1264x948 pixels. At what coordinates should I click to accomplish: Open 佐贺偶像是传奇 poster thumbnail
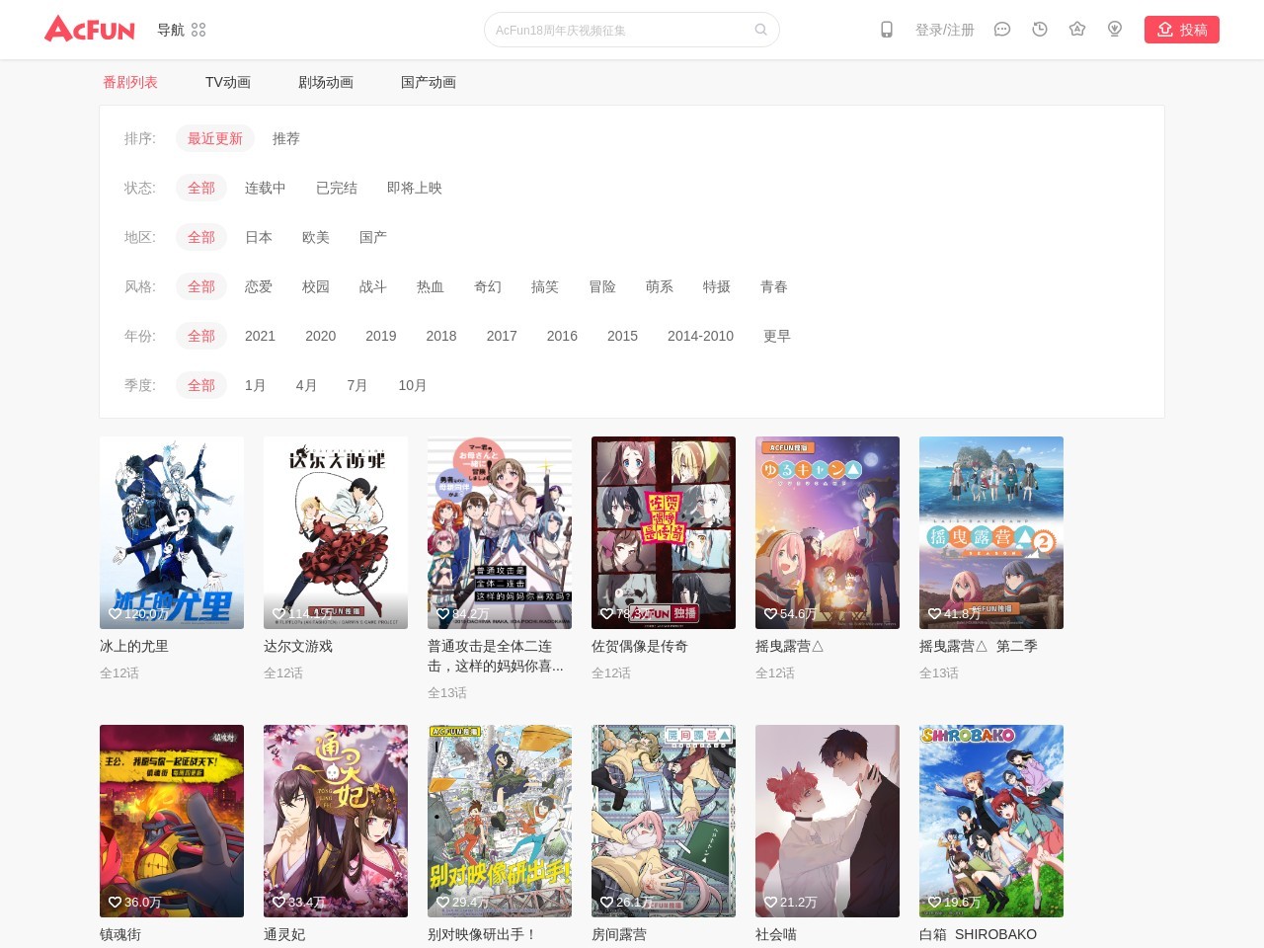click(664, 532)
